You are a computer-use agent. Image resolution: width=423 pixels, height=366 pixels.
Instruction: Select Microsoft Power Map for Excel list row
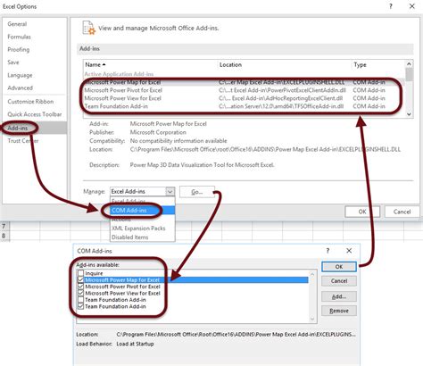point(244,82)
